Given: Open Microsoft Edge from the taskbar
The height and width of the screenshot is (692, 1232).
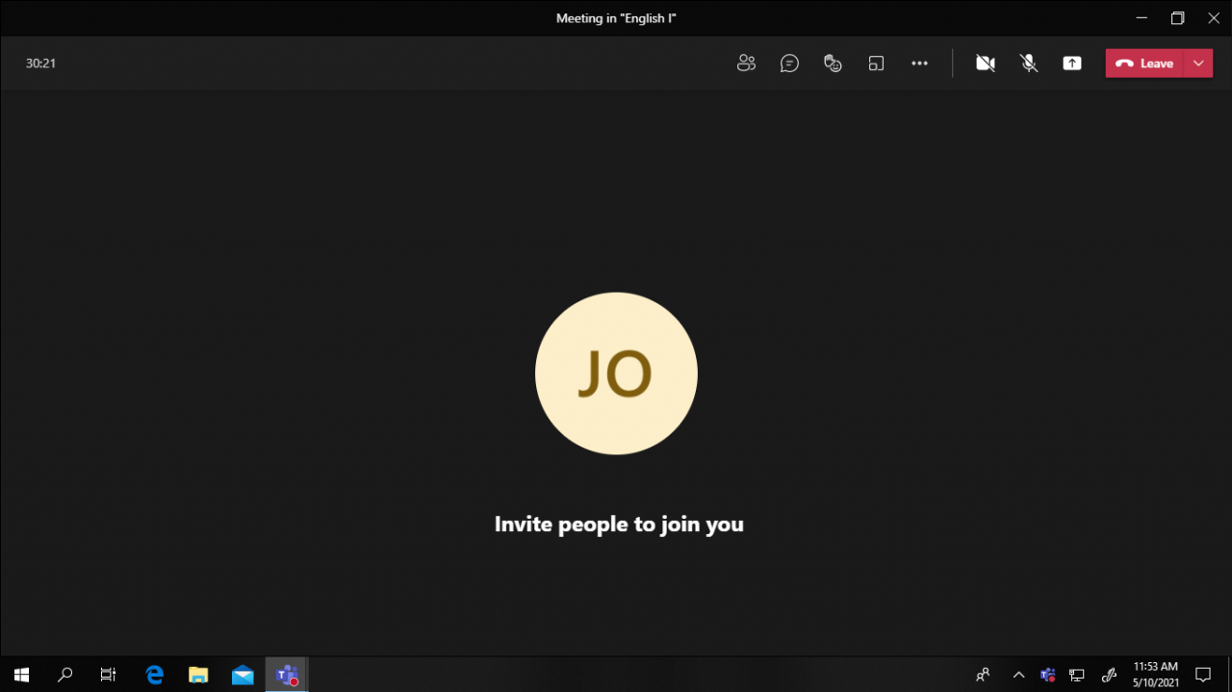Looking at the screenshot, I should pos(154,675).
